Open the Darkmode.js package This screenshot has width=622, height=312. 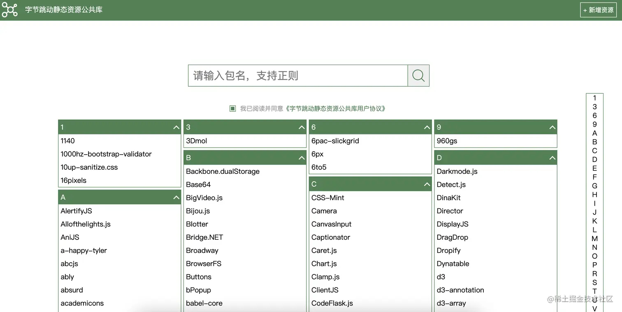click(457, 171)
